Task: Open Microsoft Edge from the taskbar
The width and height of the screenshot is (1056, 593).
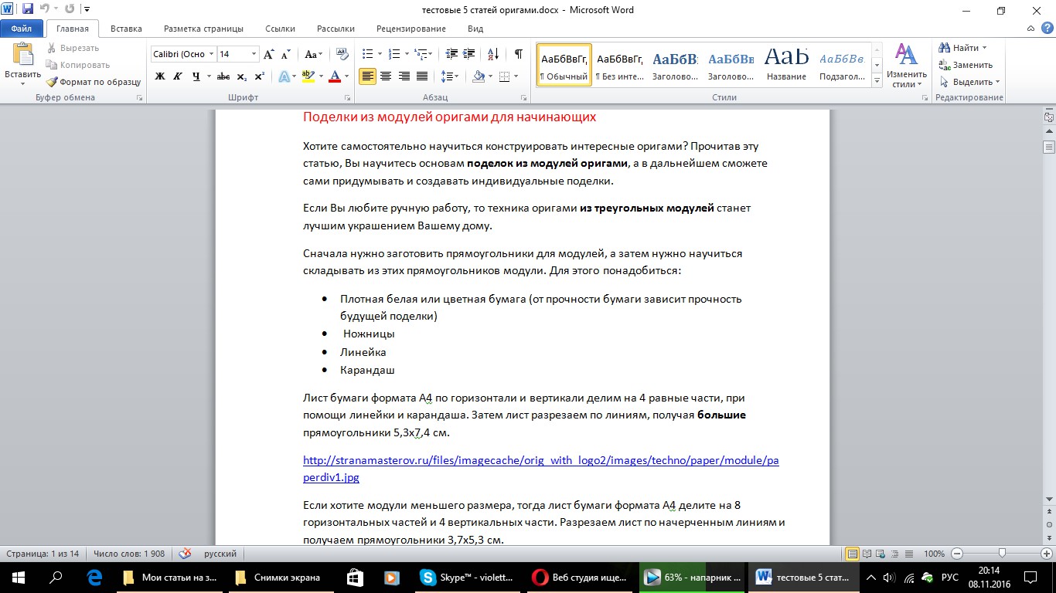Action: click(x=96, y=578)
